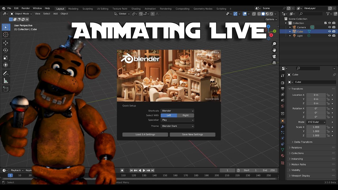Select the Add Cube tool
Viewport: 338px width, 190px height.
pos(6,89)
